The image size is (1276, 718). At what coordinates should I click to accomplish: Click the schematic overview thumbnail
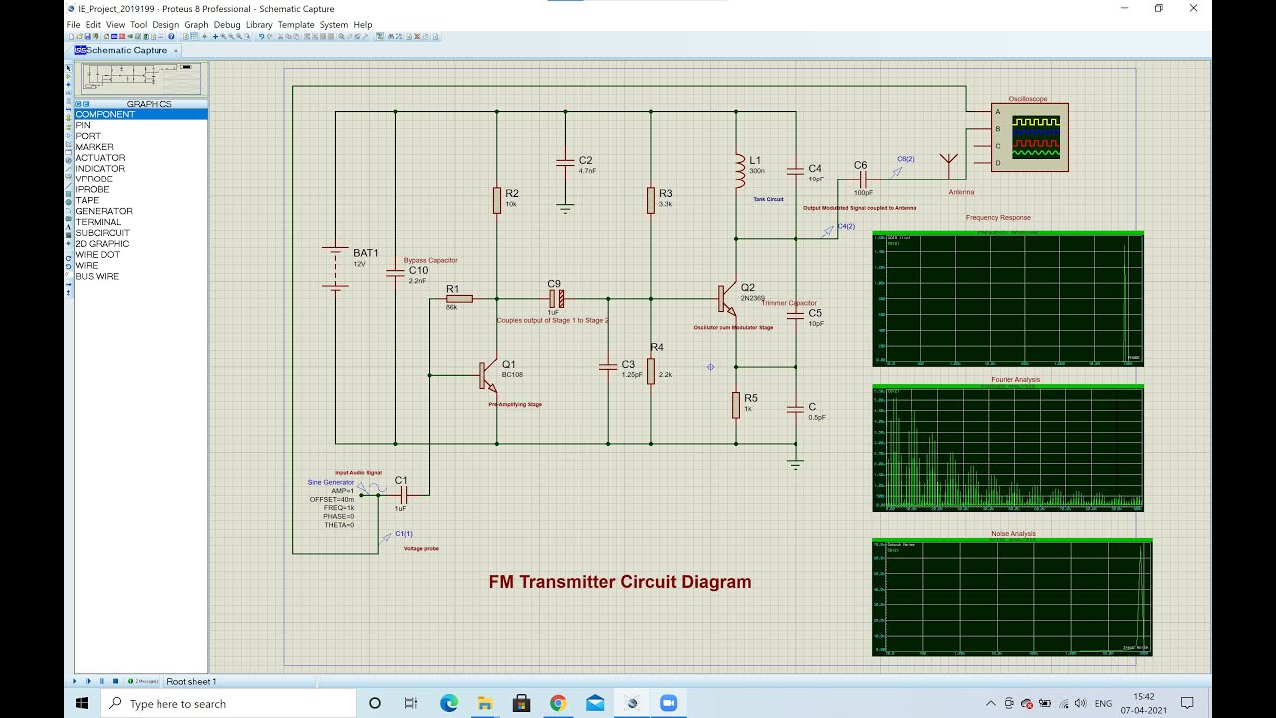tap(141, 79)
